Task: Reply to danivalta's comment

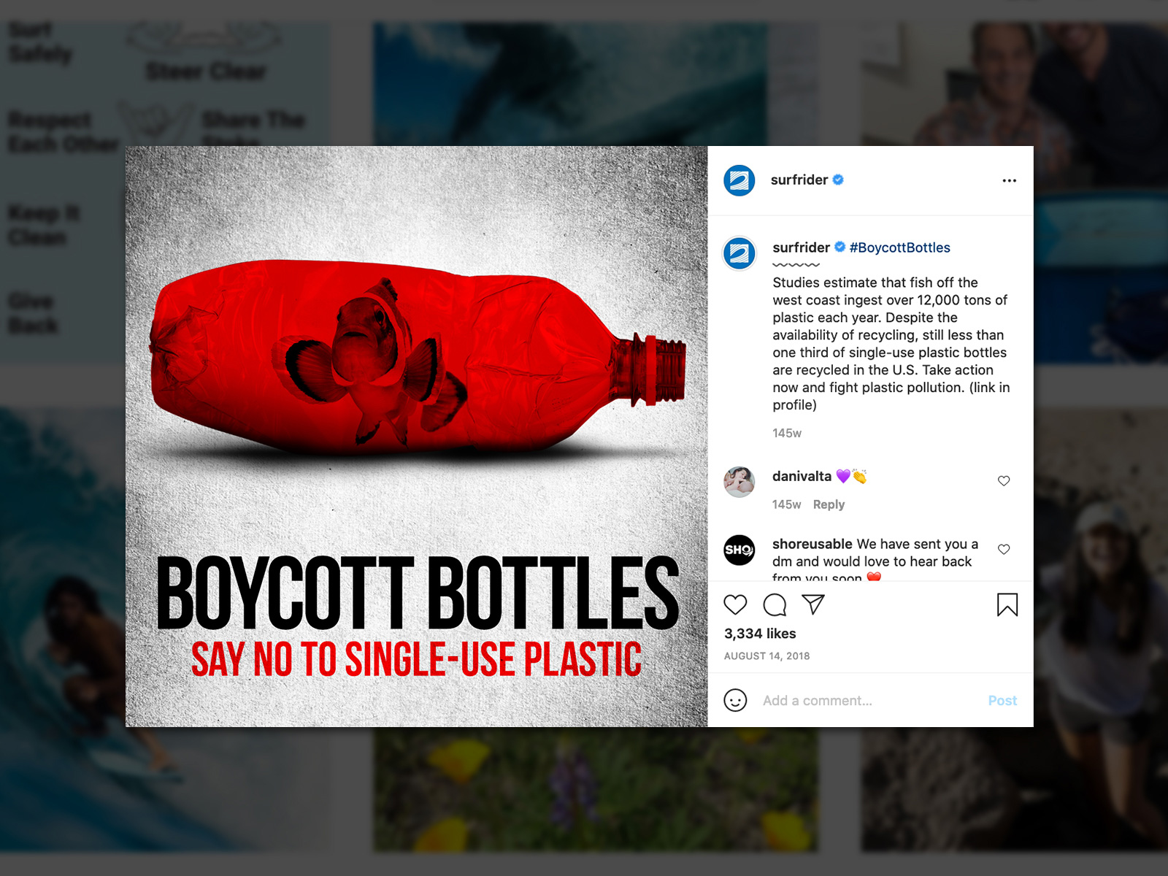Action: (x=829, y=504)
